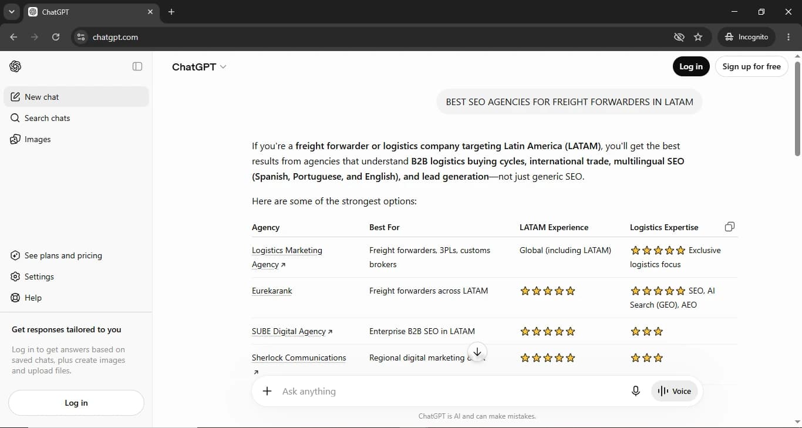The image size is (802, 428).
Task: Open a new browser tab
Action: click(x=171, y=12)
